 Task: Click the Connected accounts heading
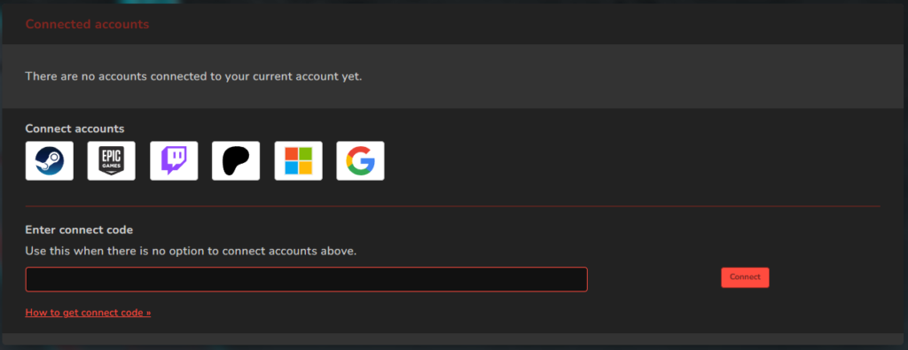click(x=88, y=24)
